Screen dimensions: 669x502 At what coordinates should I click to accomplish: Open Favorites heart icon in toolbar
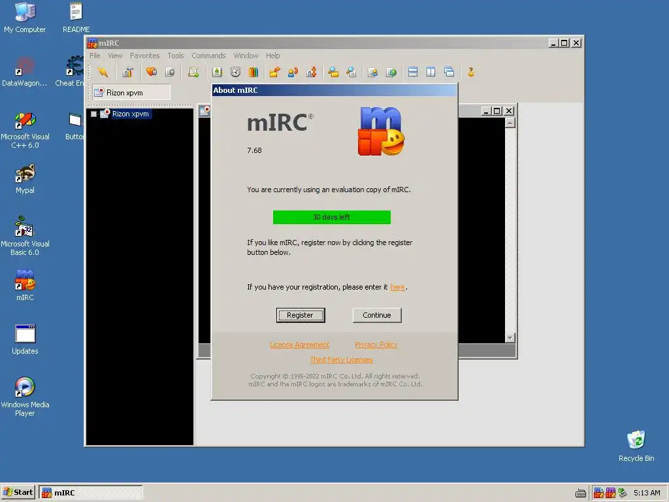(x=152, y=72)
